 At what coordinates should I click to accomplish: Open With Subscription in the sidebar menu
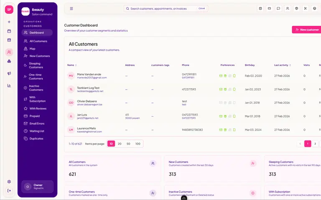pos(37,99)
